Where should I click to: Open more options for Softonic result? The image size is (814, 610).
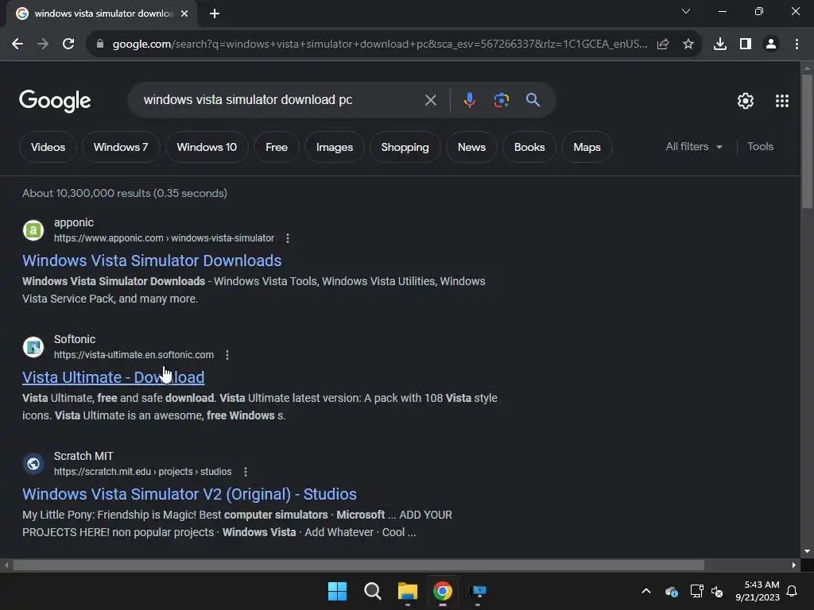[x=227, y=355]
